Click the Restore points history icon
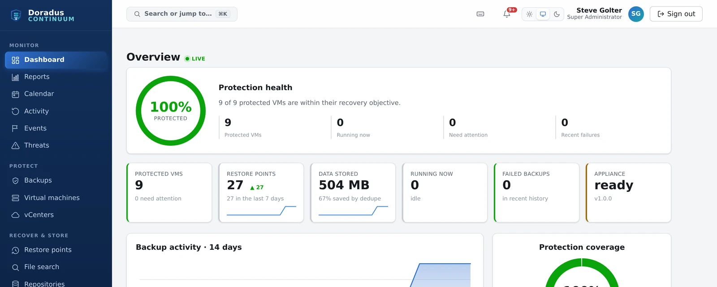Viewport: 717px width, 287px height. coord(15,250)
